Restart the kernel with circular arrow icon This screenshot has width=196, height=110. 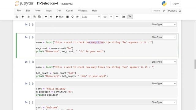[x=72, y=17]
